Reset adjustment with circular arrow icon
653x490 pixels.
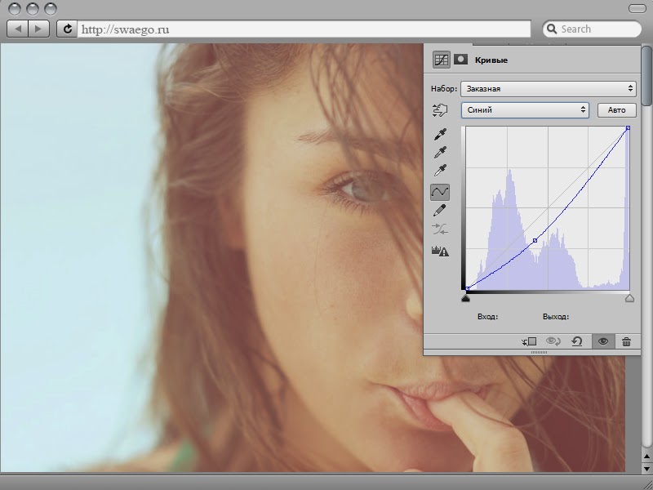577,341
